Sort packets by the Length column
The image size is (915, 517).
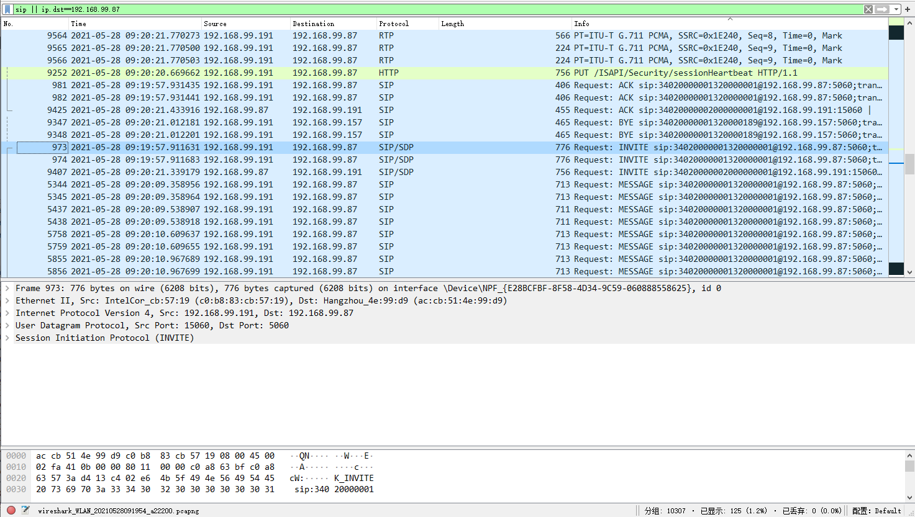click(x=504, y=24)
